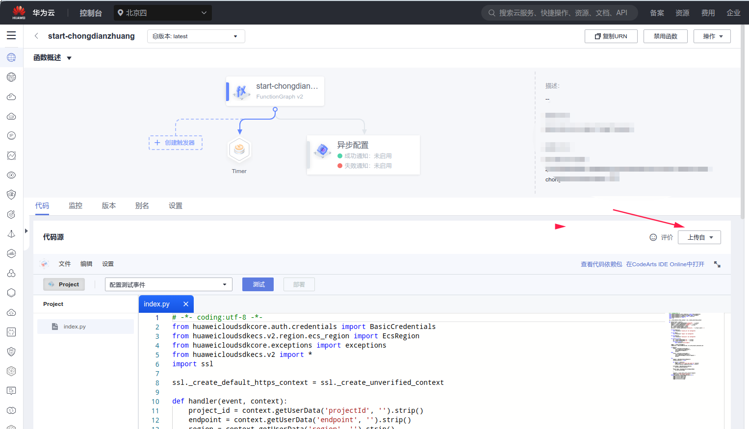This screenshot has width=749, height=429.
Task: Click the 创建触发器 create trigger button
Action: (176, 143)
